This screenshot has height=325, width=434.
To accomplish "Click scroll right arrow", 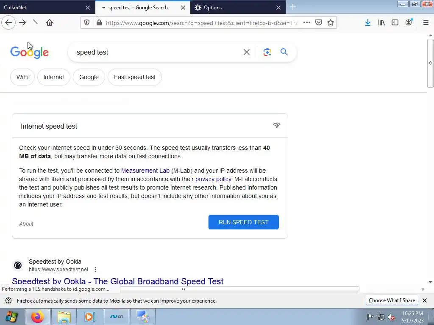I will pos(423,289).
